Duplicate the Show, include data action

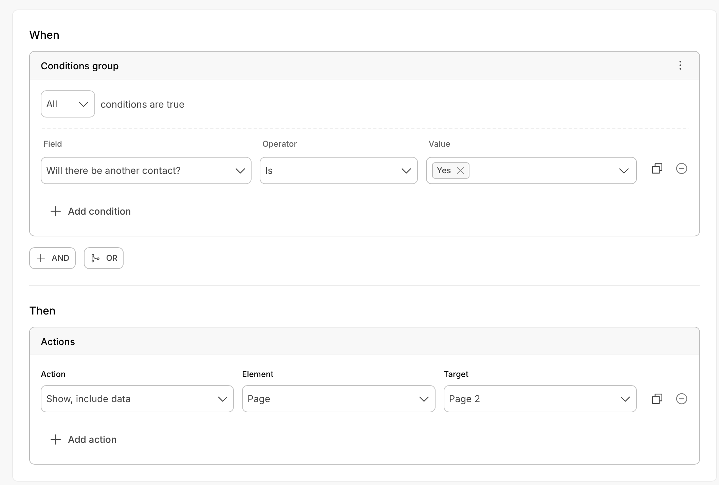657,399
